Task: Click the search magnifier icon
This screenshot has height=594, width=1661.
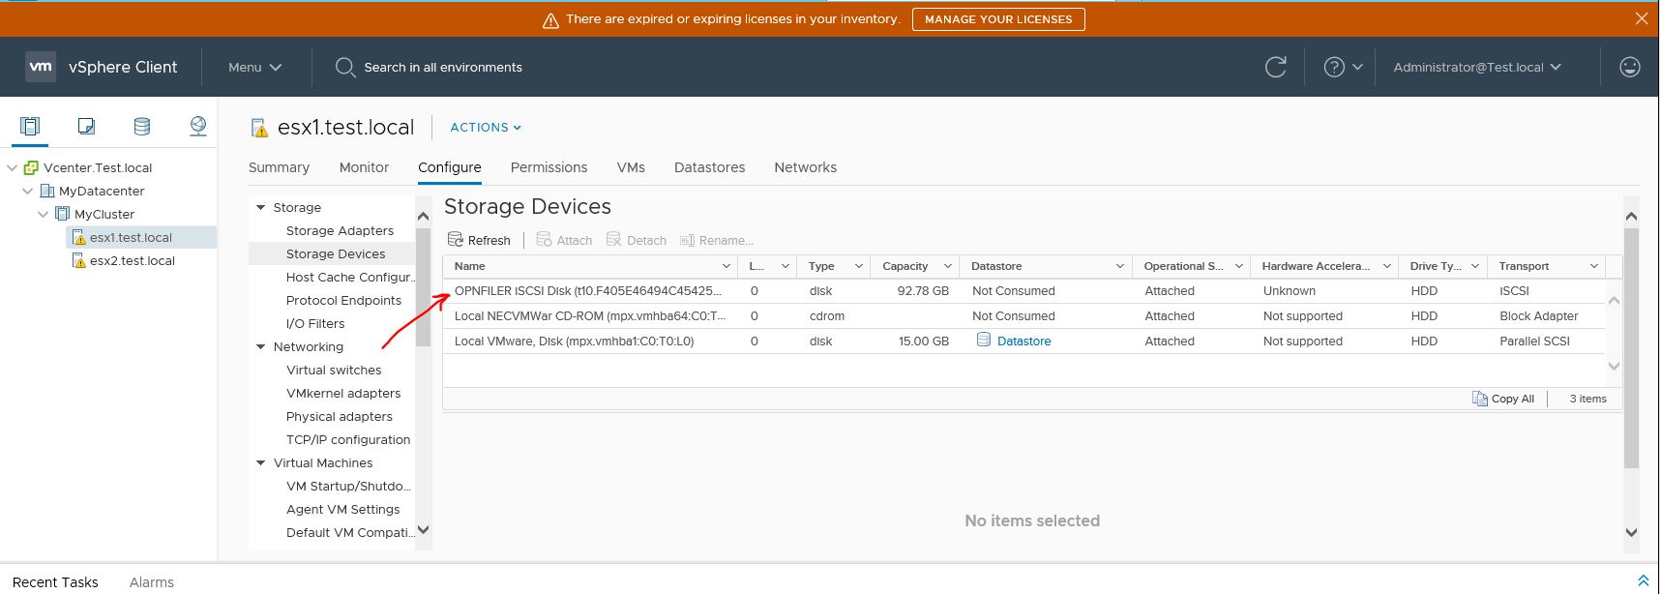Action: pyautogui.click(x=345, y=67)
